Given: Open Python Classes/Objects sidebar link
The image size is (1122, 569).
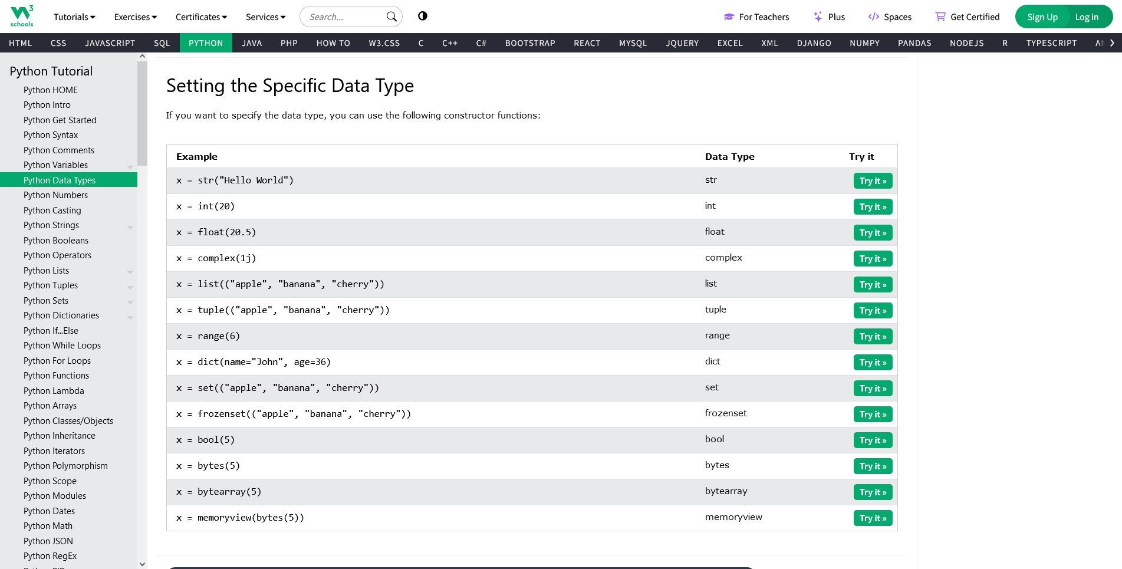Looking at the screenshot, I should coord(68,421).
